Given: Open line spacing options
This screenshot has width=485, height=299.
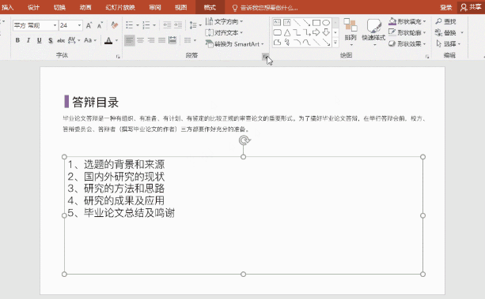Looking at the screenshot, I should point(195,25).
